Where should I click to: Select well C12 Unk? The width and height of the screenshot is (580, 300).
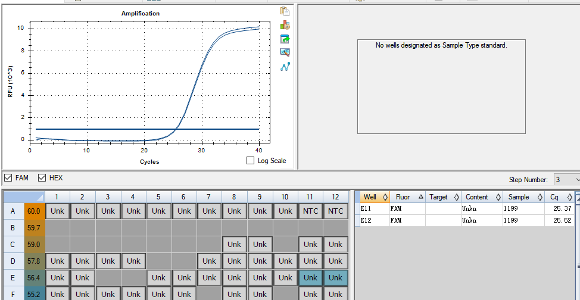(x=335, y=245)
